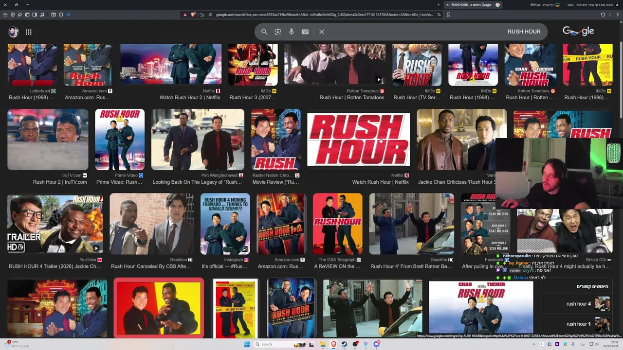The height and width of the screenshot is (350, 623).
Task: Open 'Rush Hour 4 From Brett Ratner' Deadline image
Action: [x=412, y=224]
